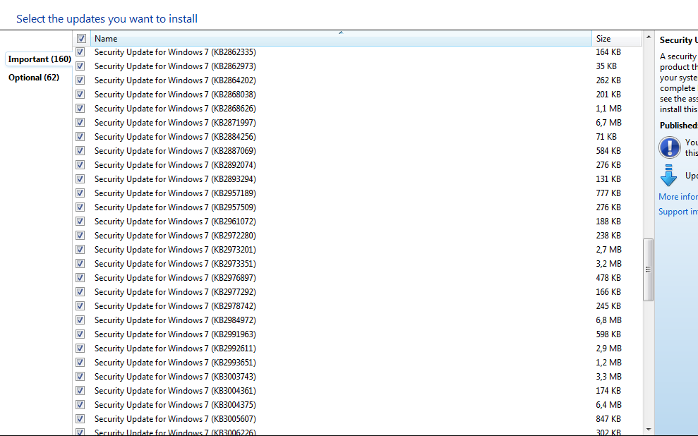The width and height of the screenshot is (698, 436).
Task: Open the Support information link
Action: click(678, 212)
